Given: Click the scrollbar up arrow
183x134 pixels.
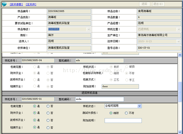Looking at the screenshot, I should click(x=180, y=55).
